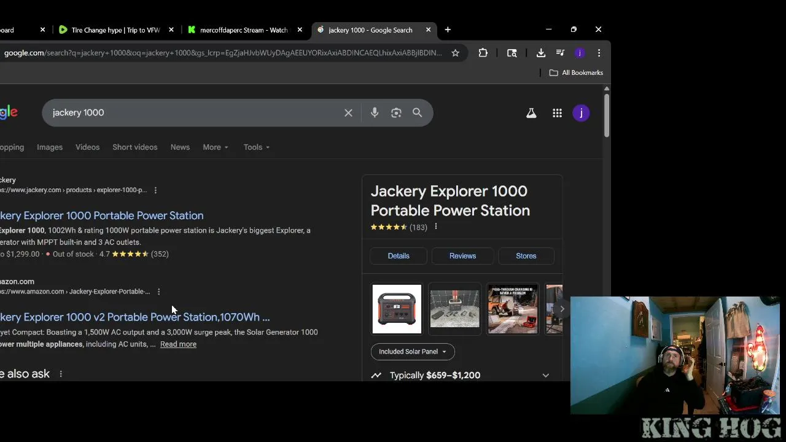Open options next to People also ask
This screenshot has height=442, width=786.
(61, 374)
